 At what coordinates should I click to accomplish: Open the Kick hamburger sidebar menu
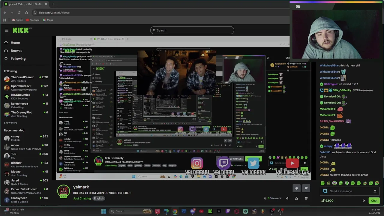tap(7, 30)
